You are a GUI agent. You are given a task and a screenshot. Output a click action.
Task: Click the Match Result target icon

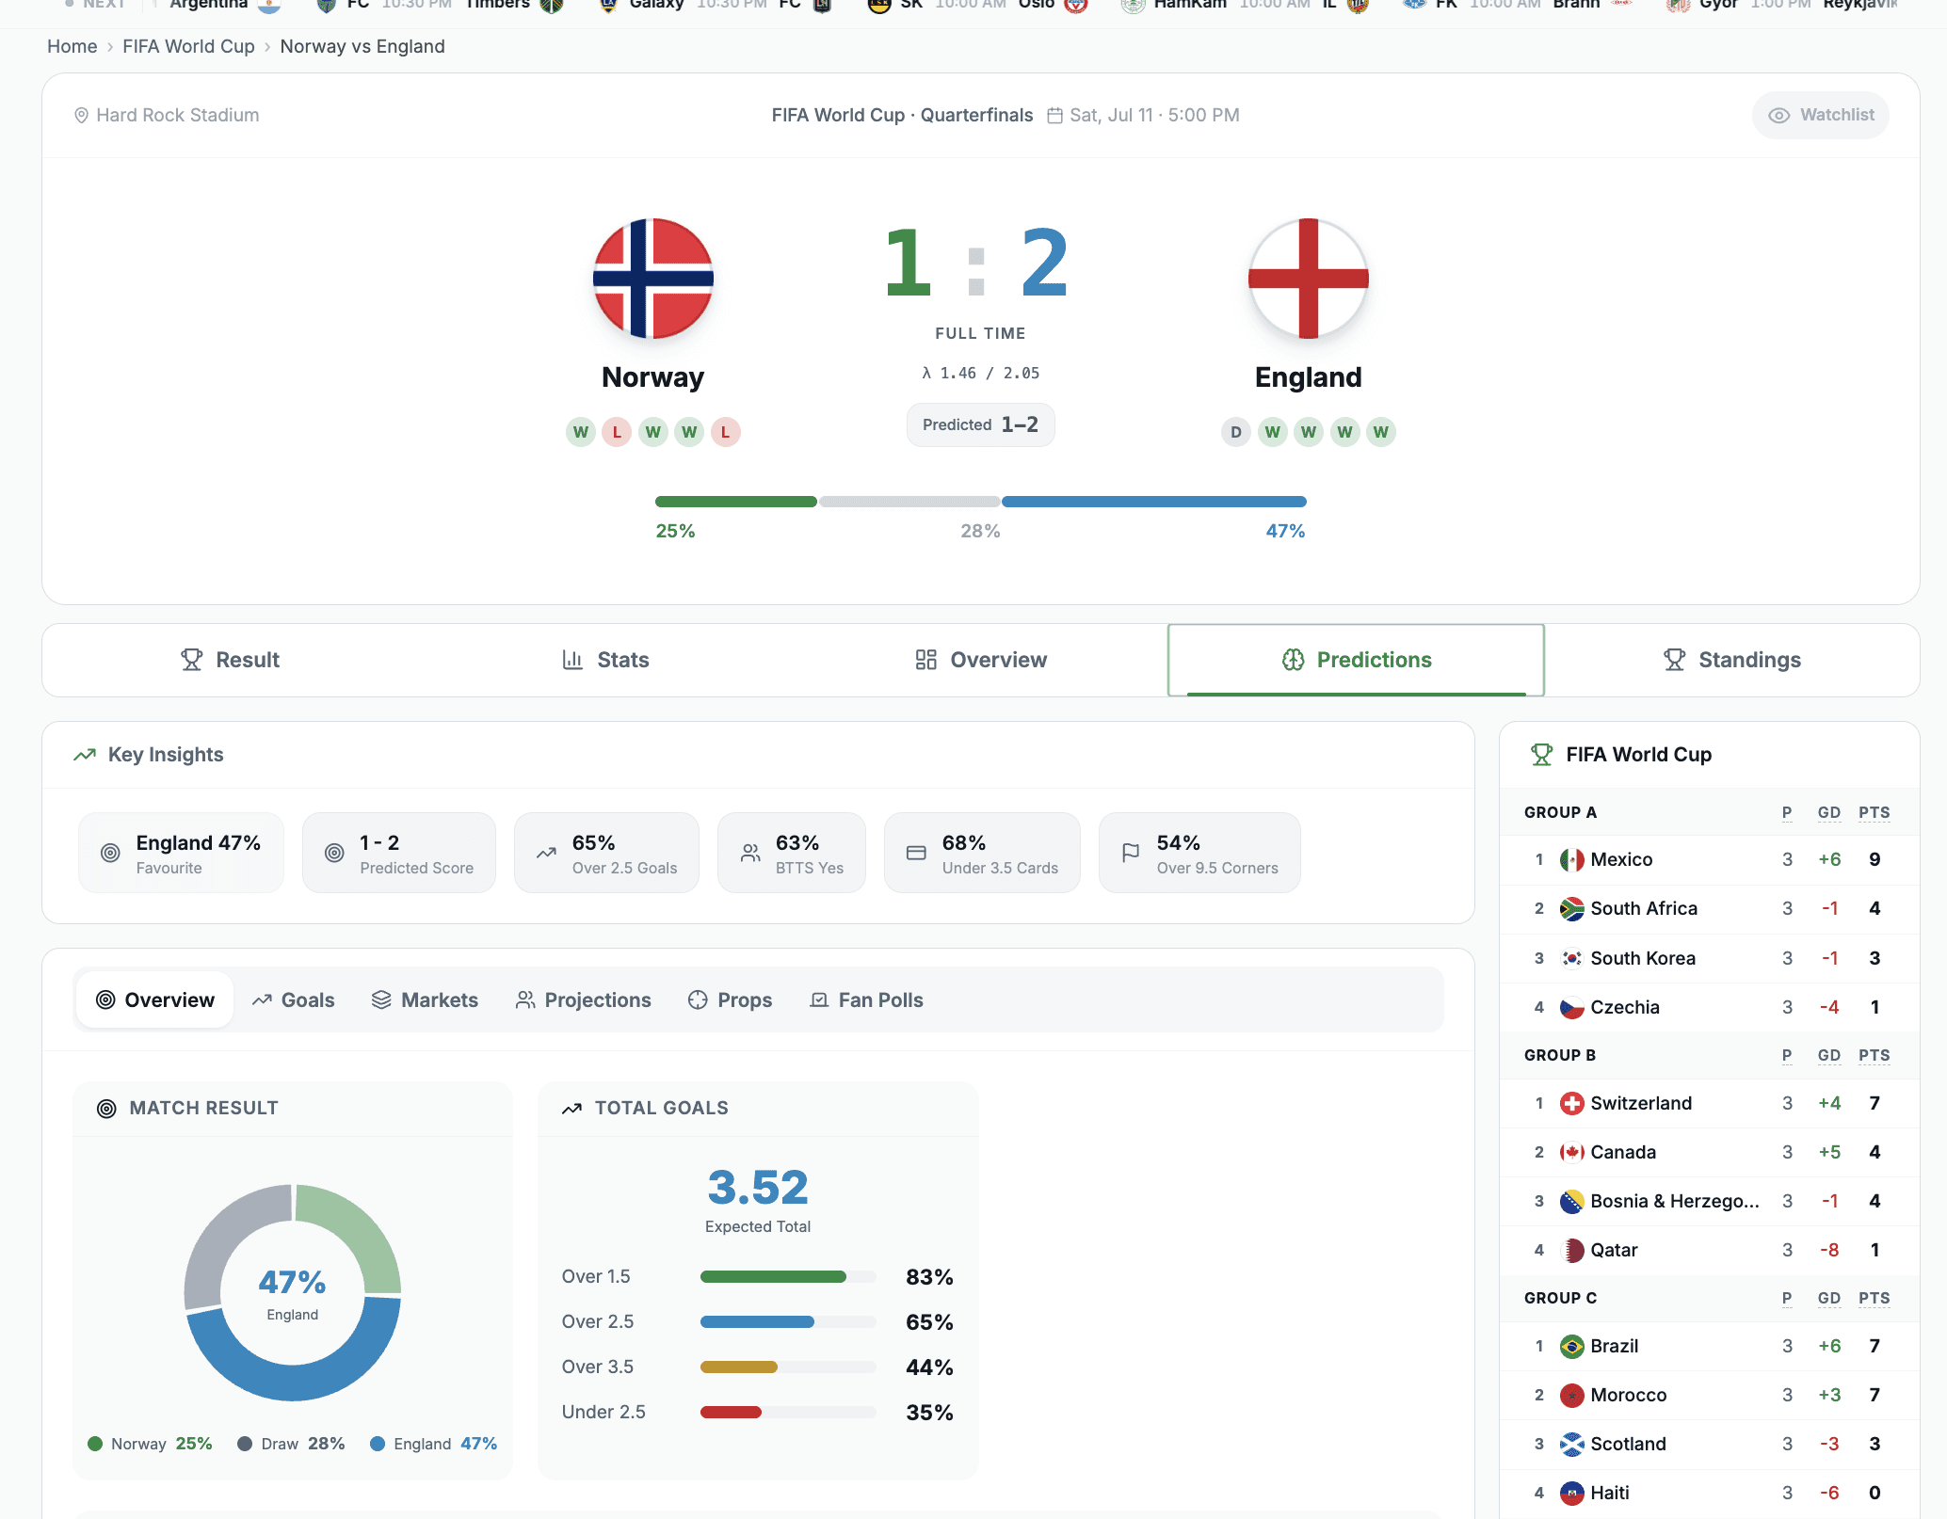107,1109
